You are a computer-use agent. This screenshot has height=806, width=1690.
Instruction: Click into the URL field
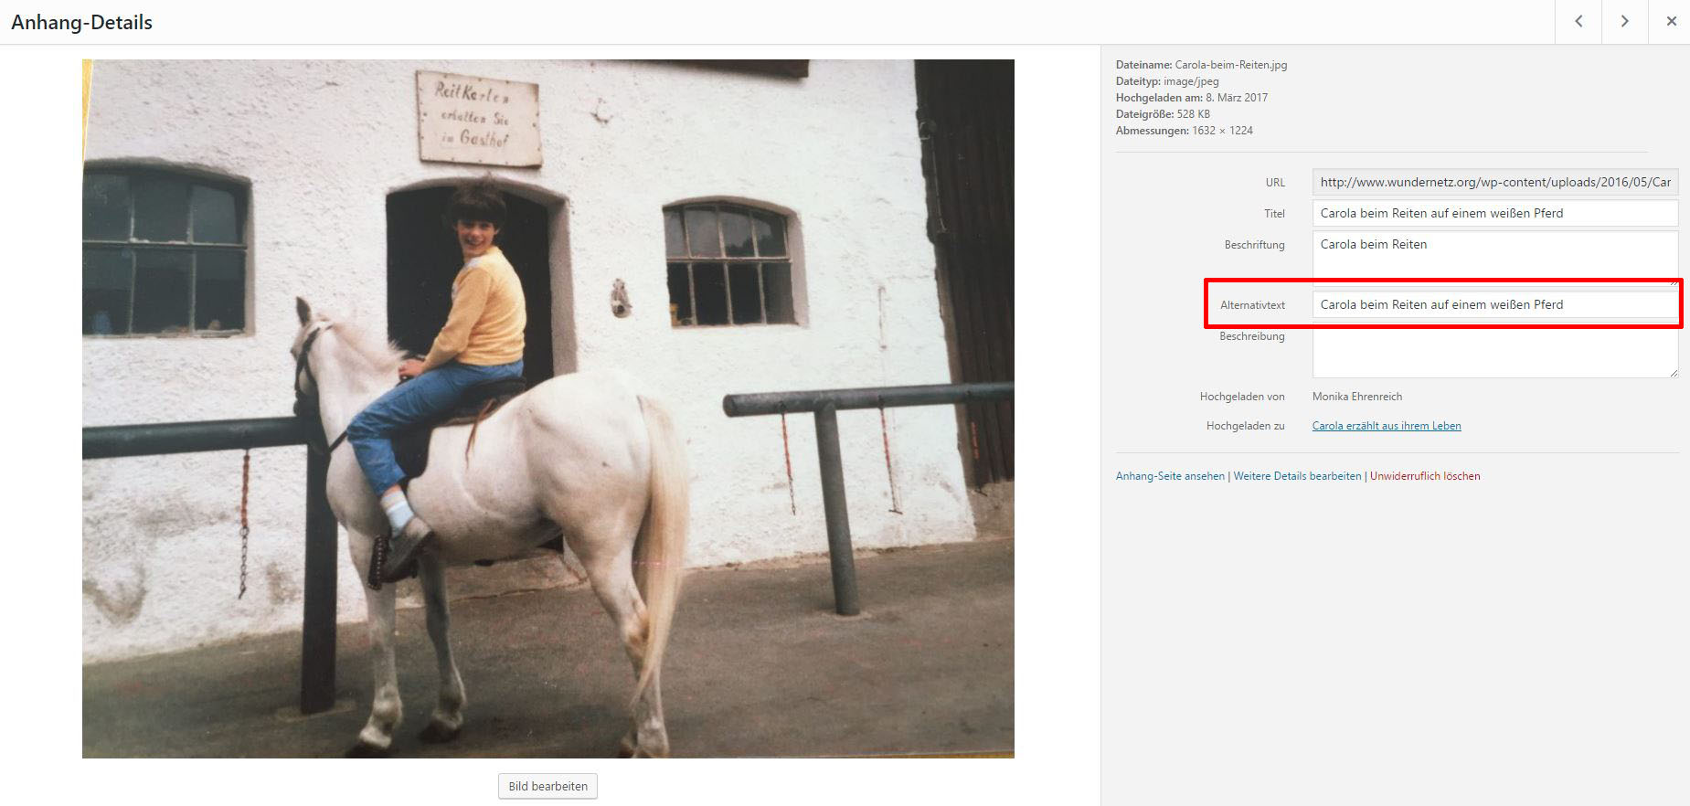1495,182
